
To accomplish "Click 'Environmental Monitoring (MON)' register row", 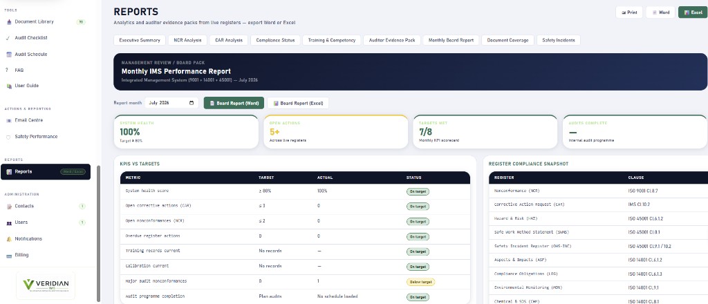I will (598, 287).
